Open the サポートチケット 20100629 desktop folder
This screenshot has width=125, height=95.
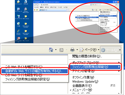(x=26, y=32)
